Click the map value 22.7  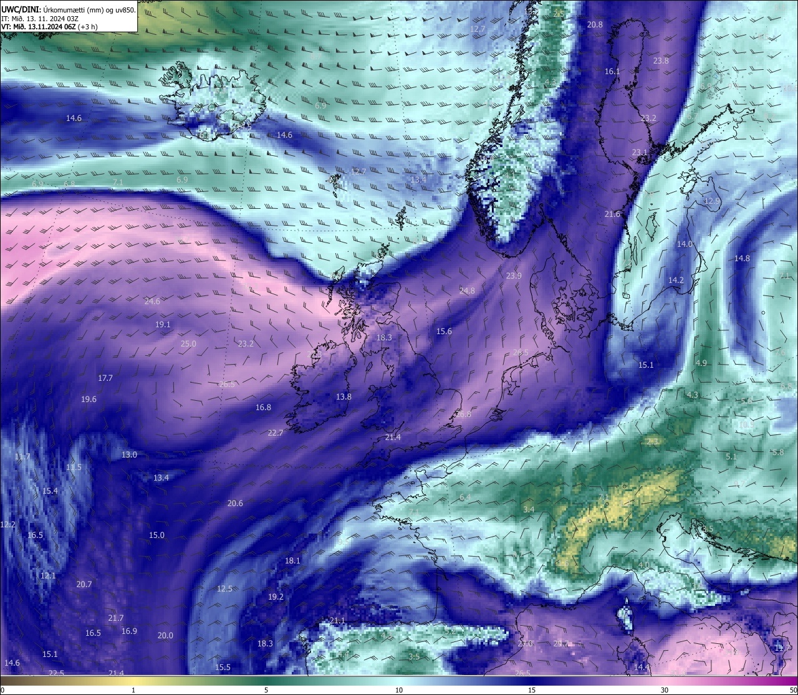pos(276,433)
